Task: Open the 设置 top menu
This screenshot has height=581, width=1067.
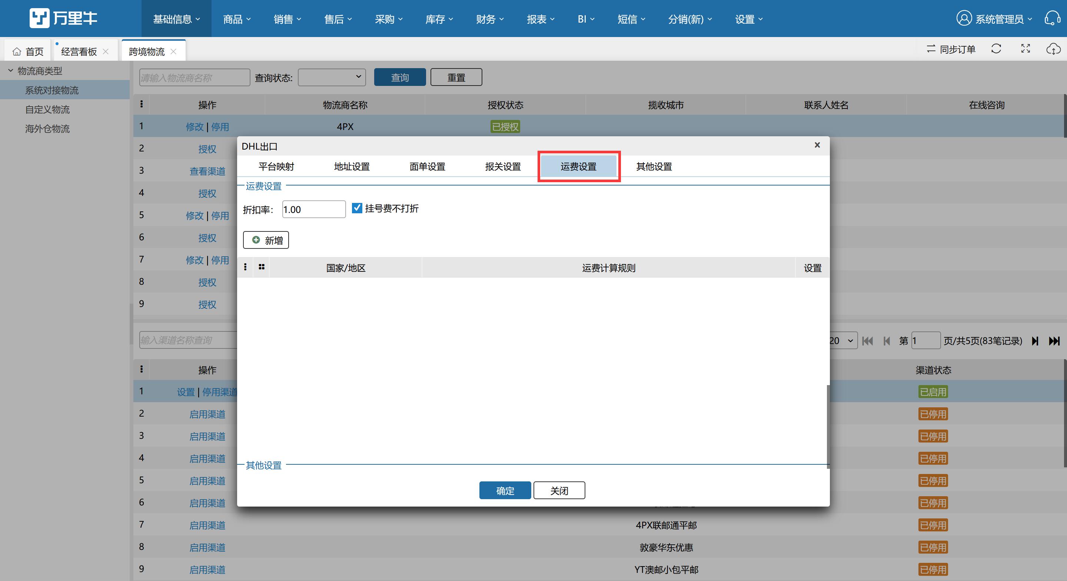Action: pyautogui.click(x=749, y=19)
